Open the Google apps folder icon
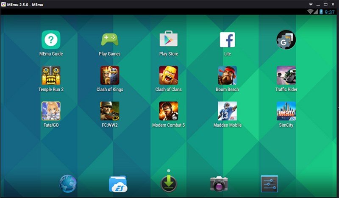Viewport: 339px width, 198px height. (x=286, y=40)
